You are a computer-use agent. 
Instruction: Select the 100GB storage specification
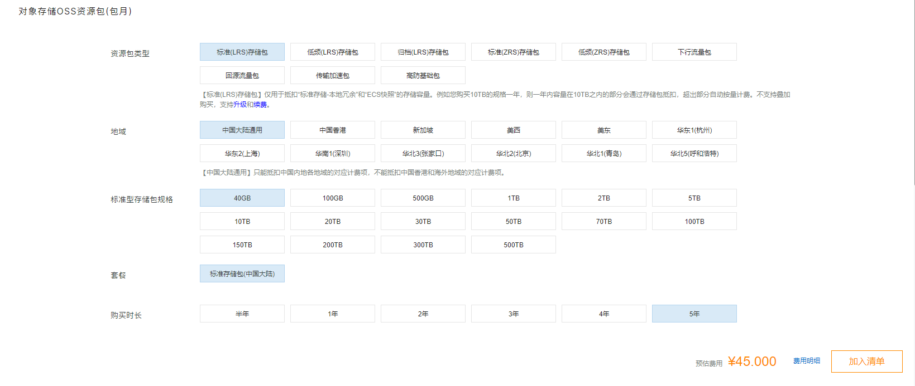[x=332, y=198]
